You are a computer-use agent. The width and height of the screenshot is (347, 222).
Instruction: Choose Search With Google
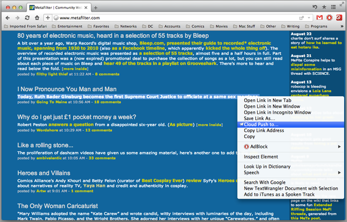coord(291,183)
